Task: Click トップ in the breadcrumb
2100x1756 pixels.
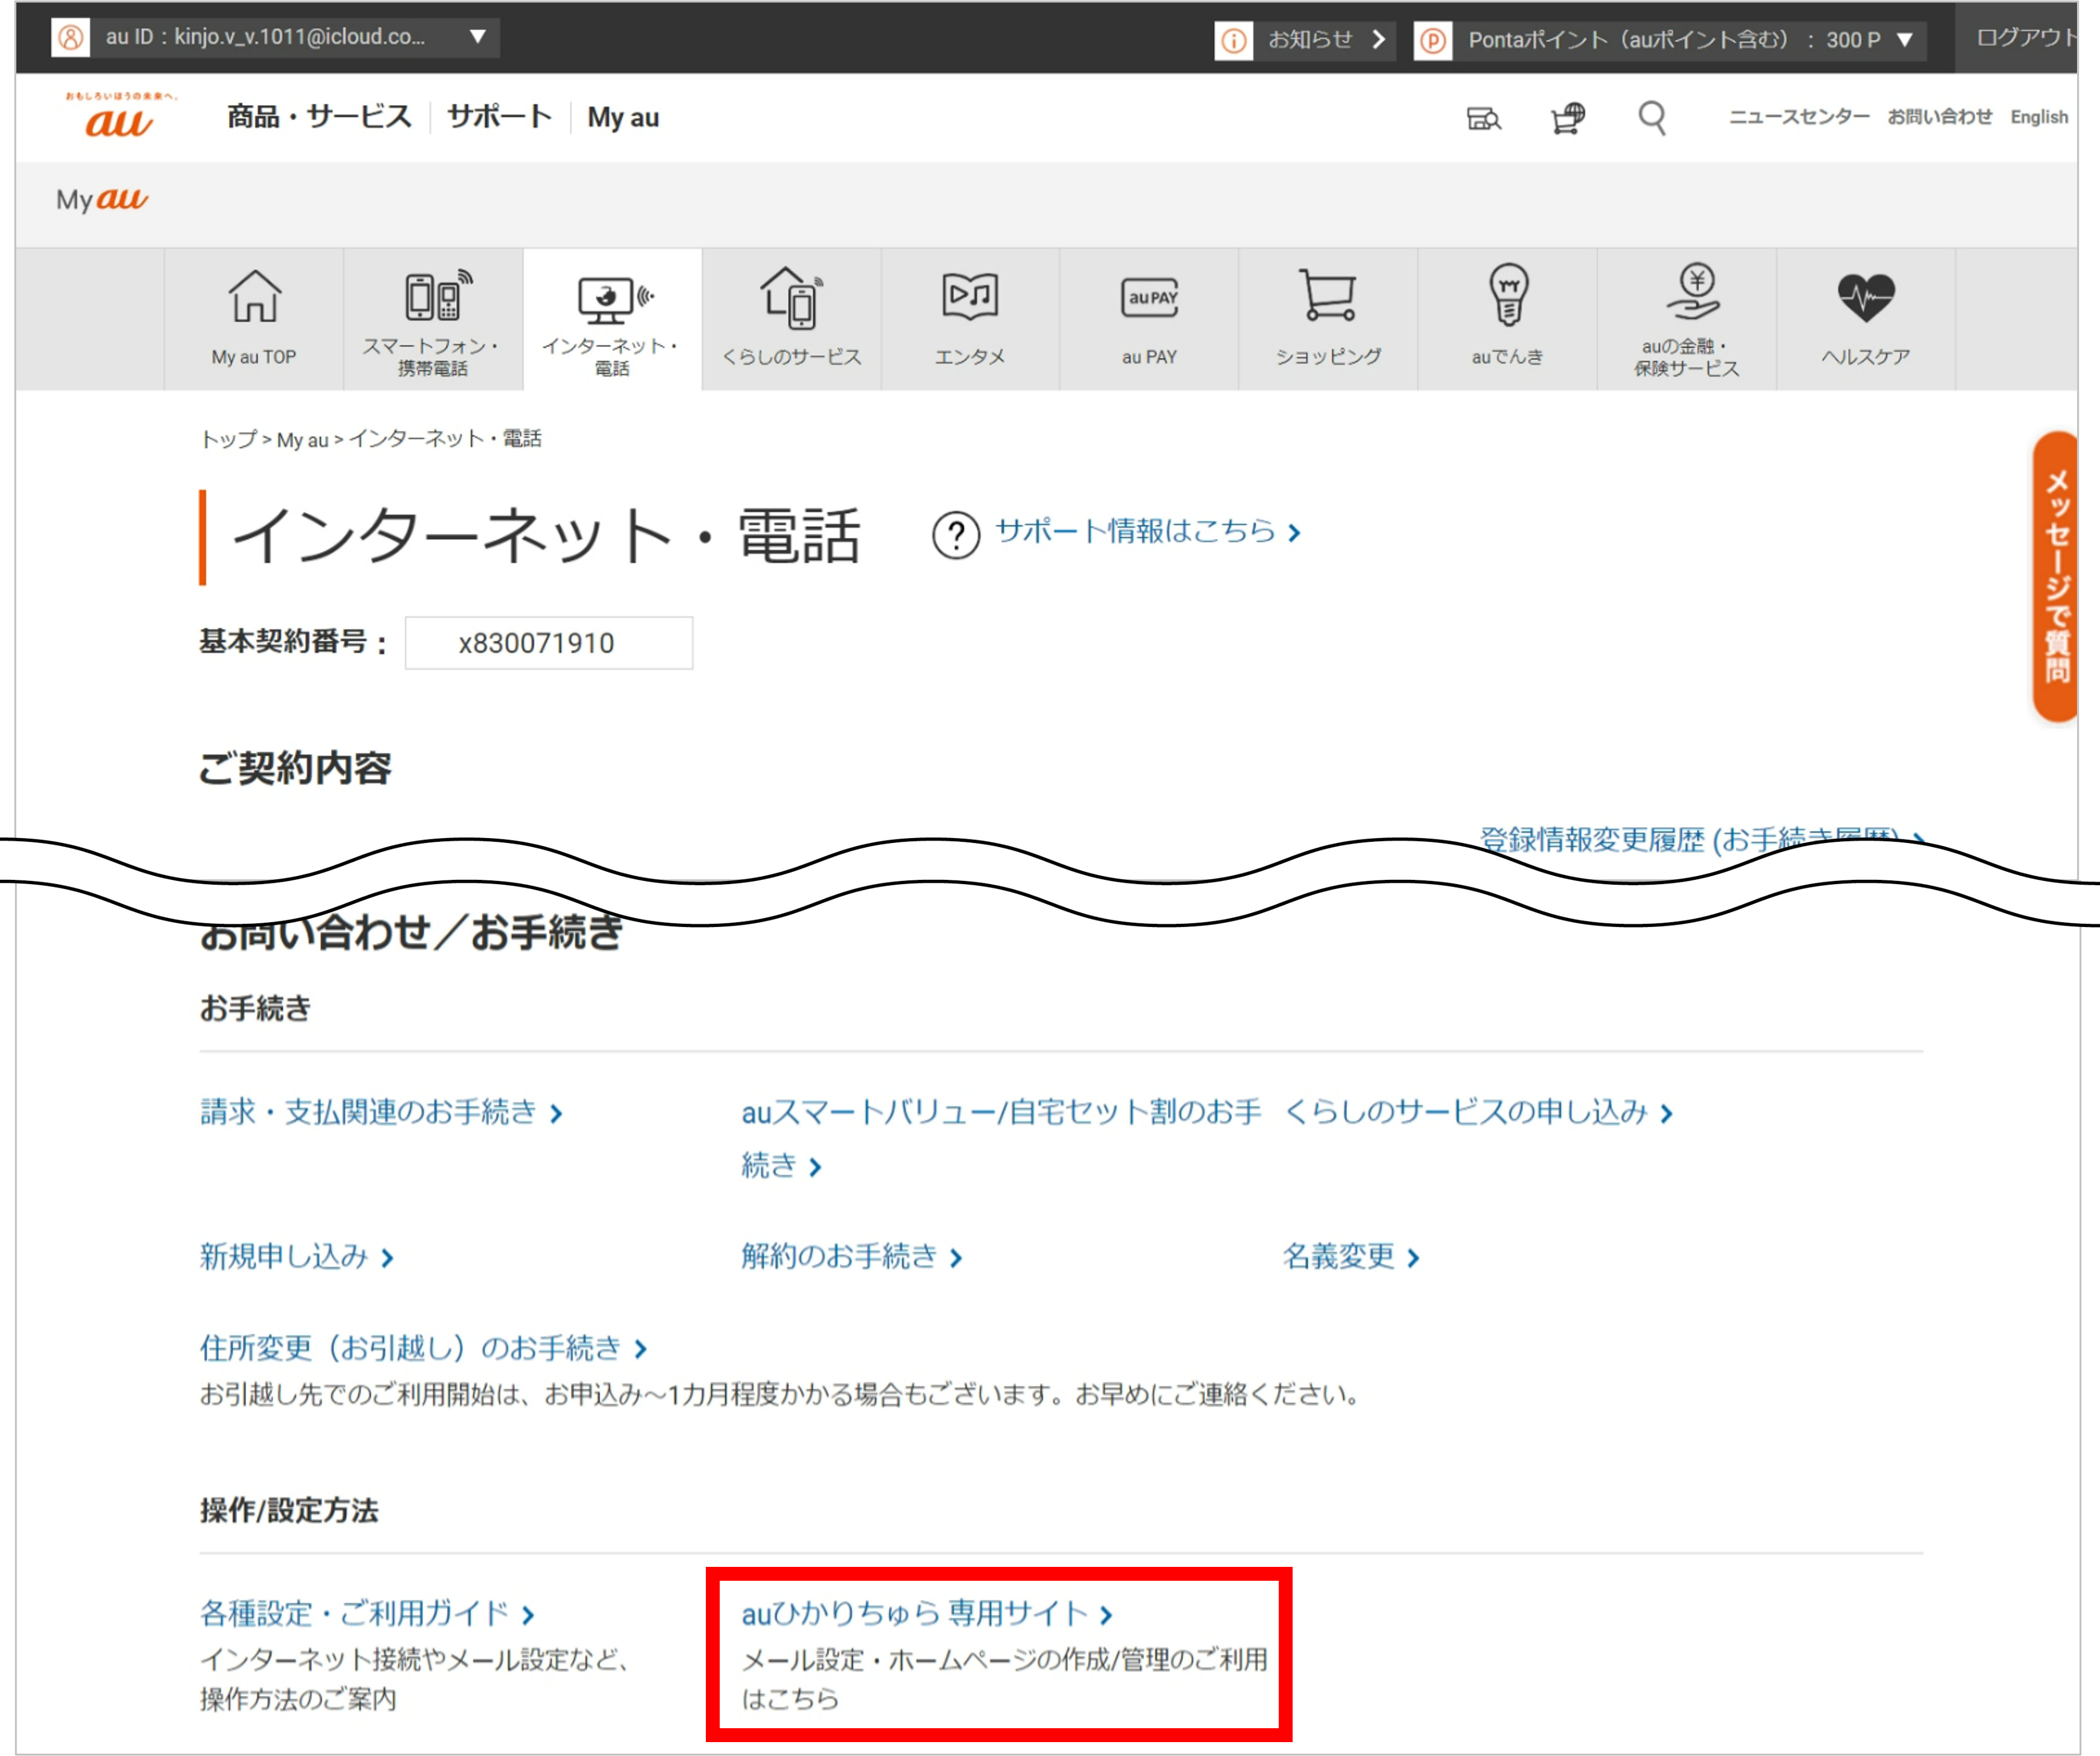Action: tap(229, 439)
